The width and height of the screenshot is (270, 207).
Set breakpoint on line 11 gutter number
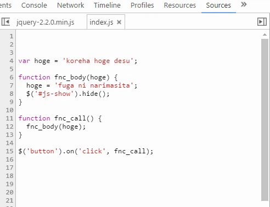(9, 118)
